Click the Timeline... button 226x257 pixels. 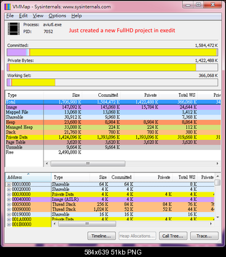[101, 236]
